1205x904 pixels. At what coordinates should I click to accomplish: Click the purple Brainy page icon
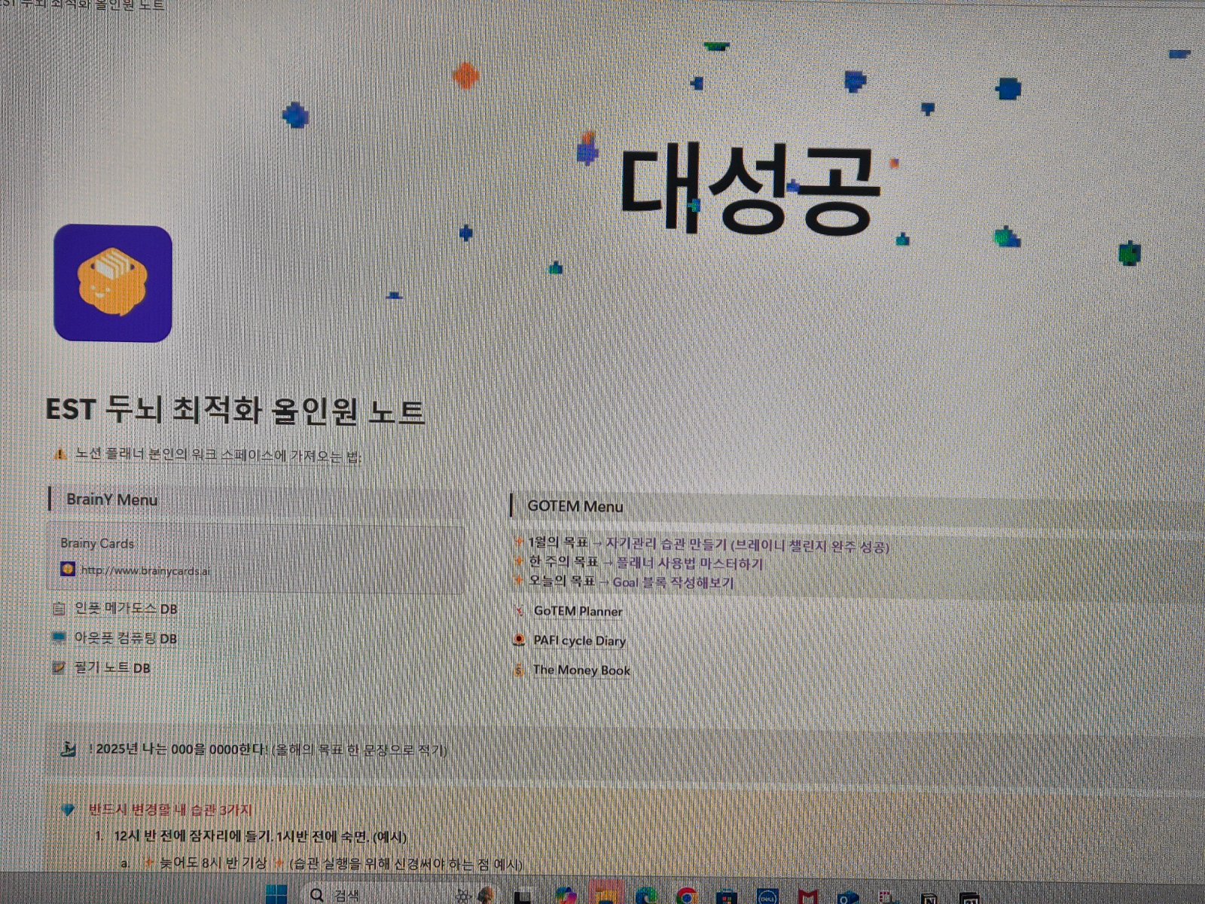coord(113,283)
